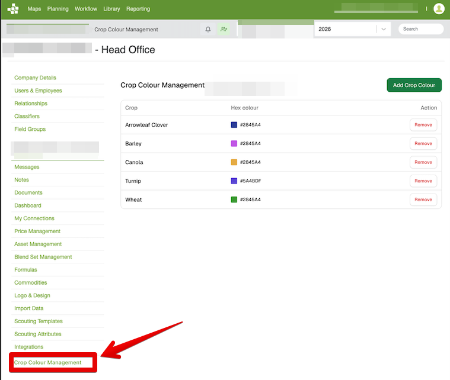Open Dashboard link

(28, 205)
